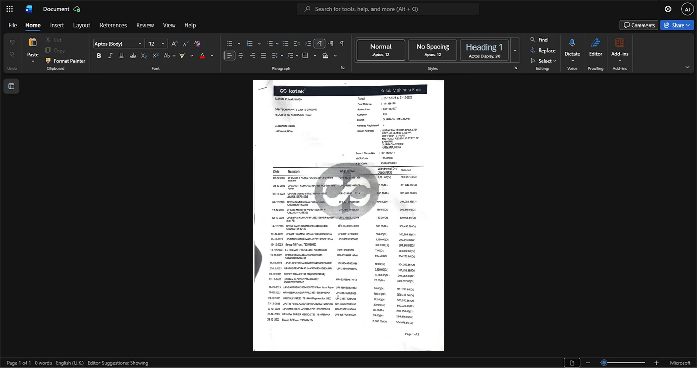
Task: Switch to the View tab
Action: click(169, 25)
